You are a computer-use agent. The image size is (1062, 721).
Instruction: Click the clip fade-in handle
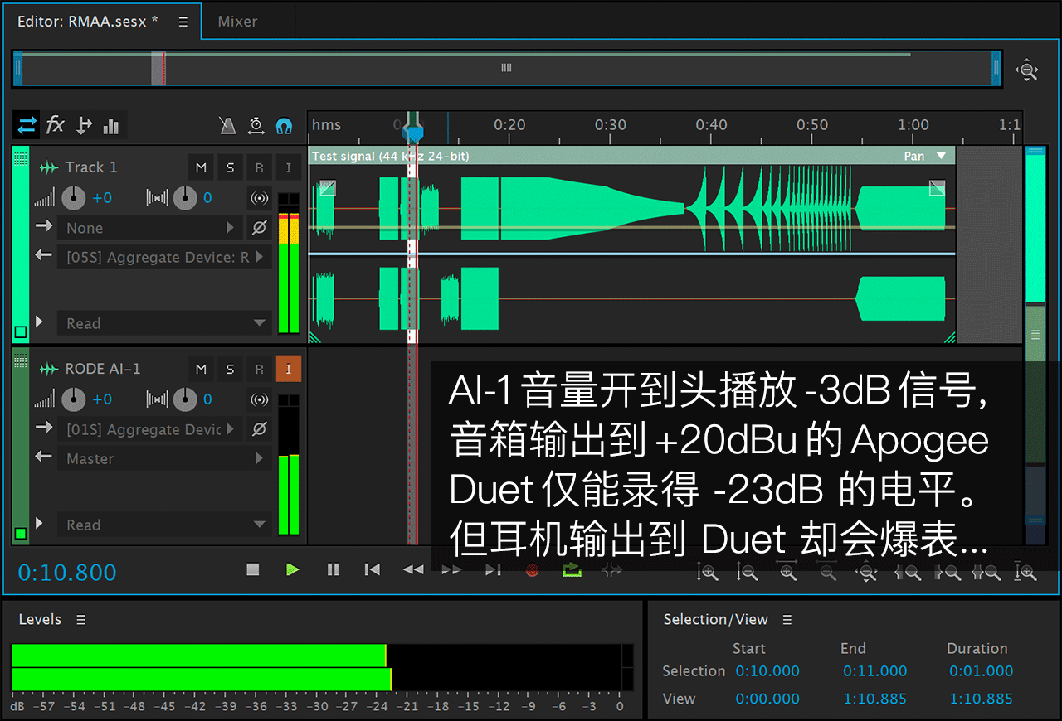(328, 188)
